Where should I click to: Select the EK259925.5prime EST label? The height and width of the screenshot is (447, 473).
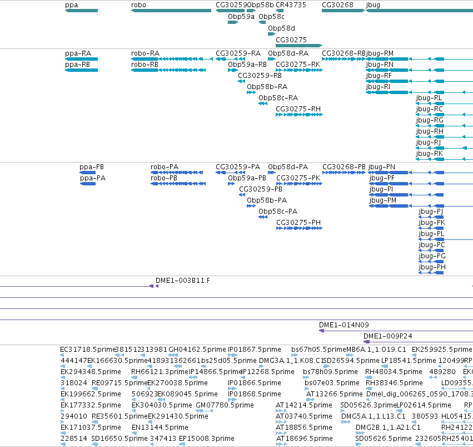(x=442, y=350)
